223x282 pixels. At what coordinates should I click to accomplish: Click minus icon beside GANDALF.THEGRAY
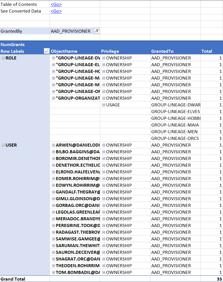[53, 192]
